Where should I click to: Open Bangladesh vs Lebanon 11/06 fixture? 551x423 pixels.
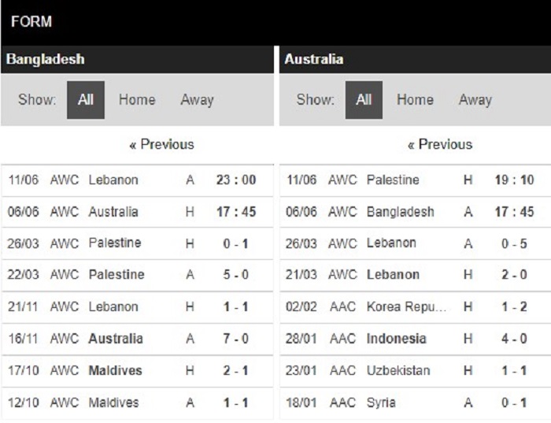pos(137,180)
